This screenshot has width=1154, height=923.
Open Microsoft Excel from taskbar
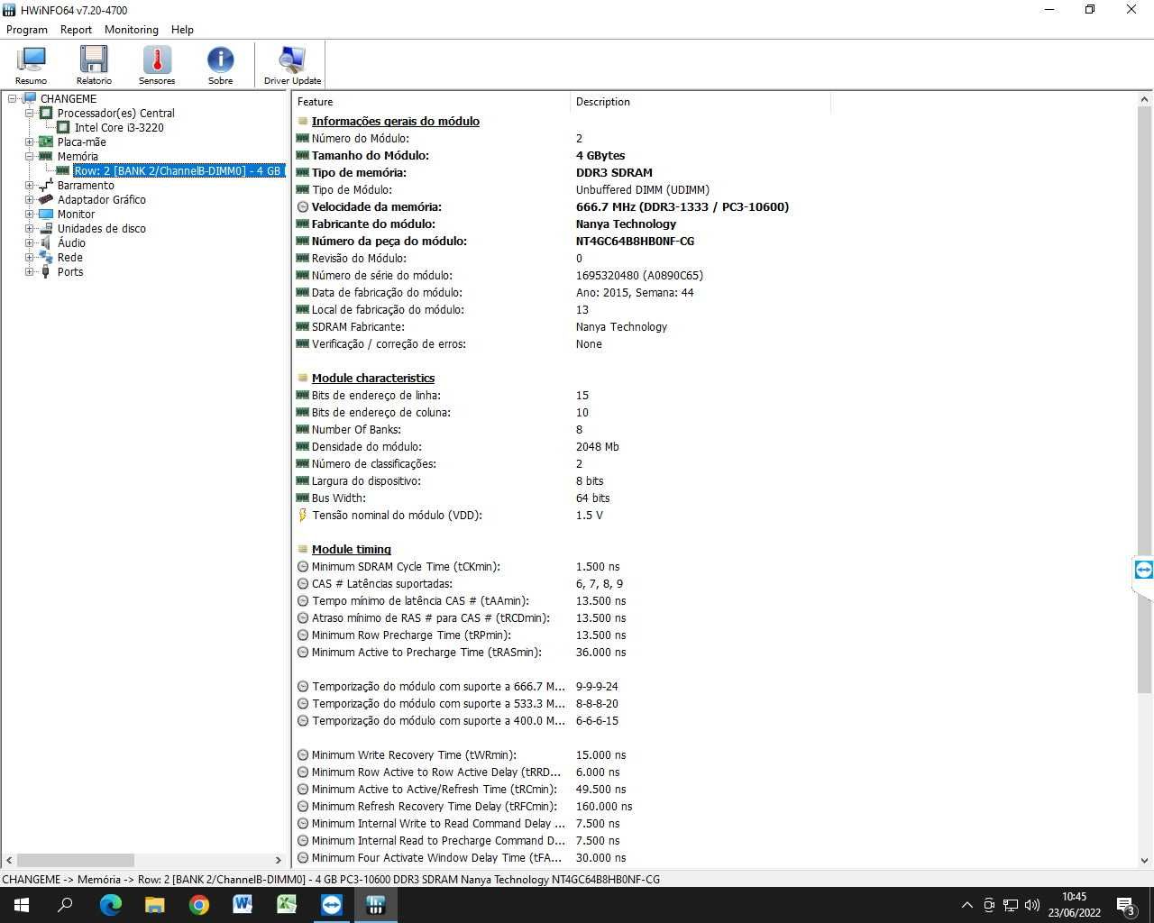pyautogui.click(x=287, y=905)
